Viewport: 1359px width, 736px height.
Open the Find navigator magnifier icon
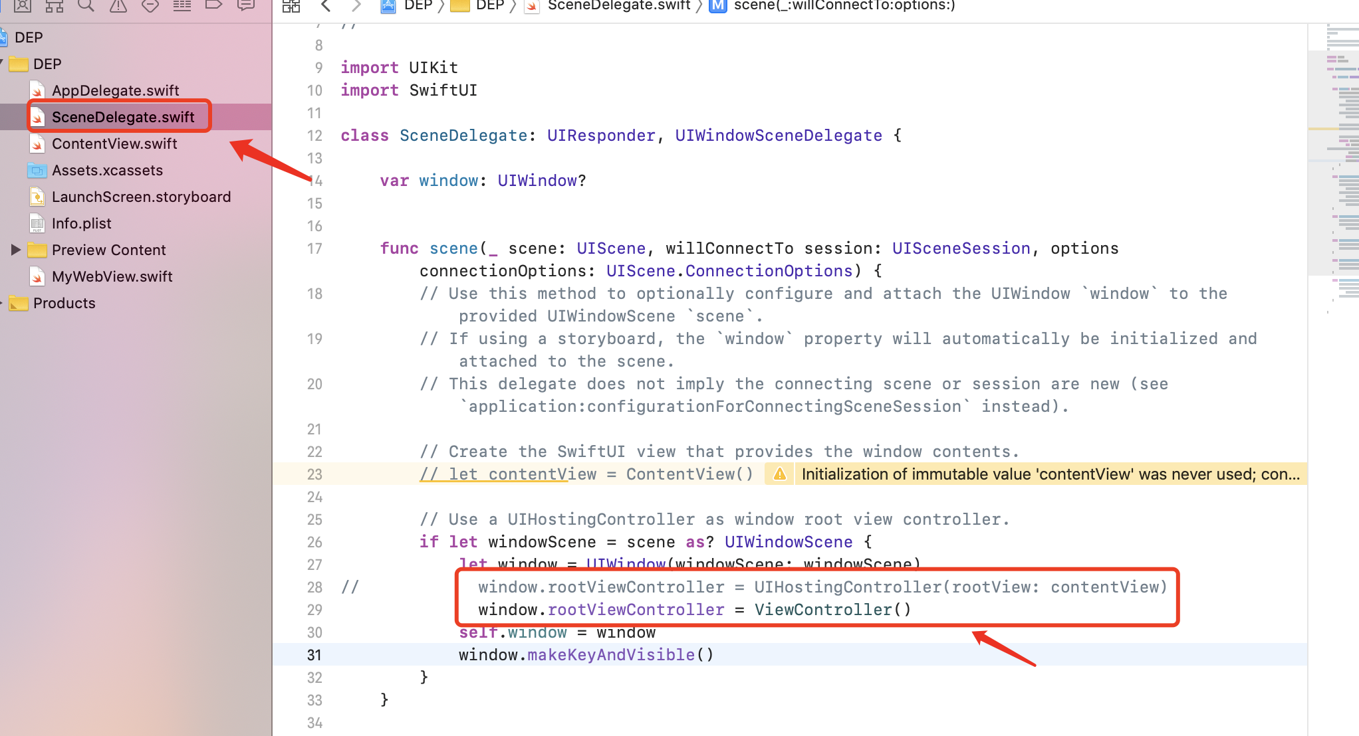click(86, 5)
